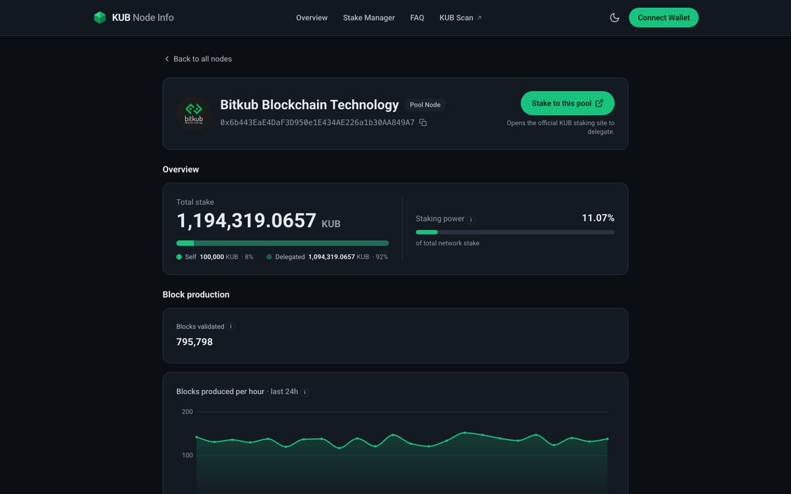Screen dimensions: 791x494
Task: Click the Connect Wallet button
Action: (x=664, y=18)
